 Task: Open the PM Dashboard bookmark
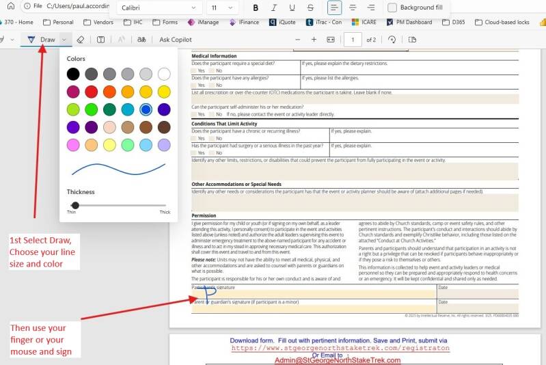409,22
